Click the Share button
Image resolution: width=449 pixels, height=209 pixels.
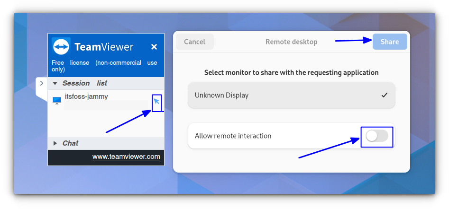[x=390, y=42]
